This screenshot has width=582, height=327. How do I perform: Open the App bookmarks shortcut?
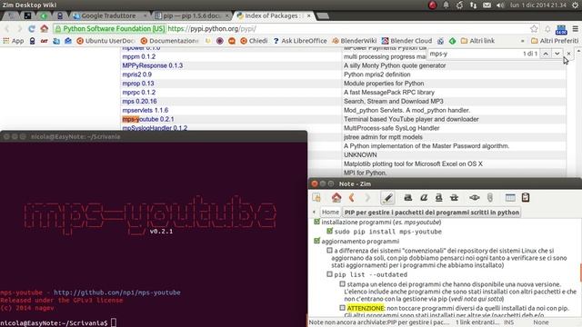tap(14, 41)
